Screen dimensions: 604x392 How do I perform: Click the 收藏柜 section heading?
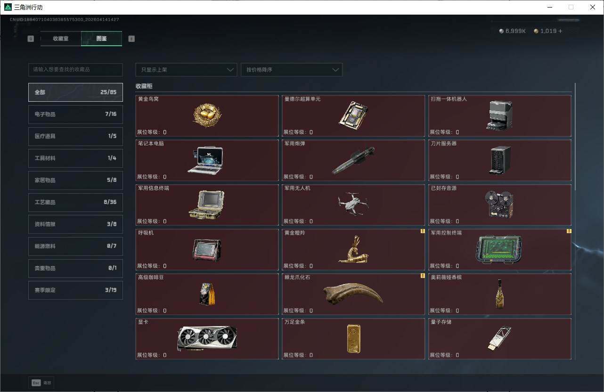(x=144, y=86)
